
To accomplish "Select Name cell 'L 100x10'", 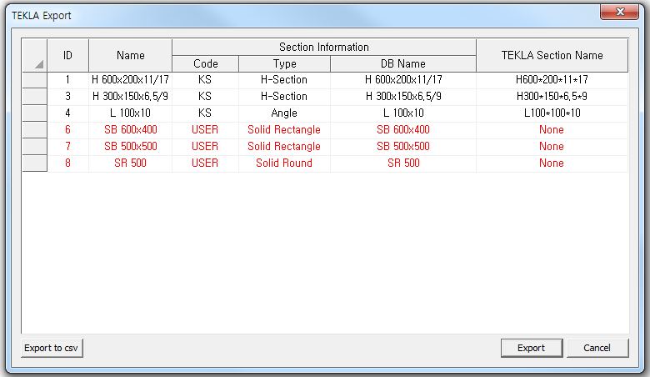I will 131,113.
